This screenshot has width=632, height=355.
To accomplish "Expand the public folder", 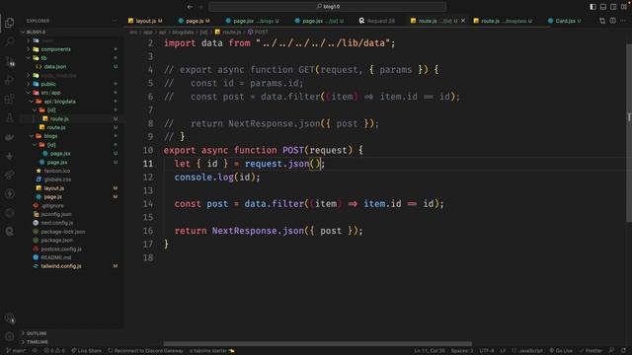I will (72, 84).
